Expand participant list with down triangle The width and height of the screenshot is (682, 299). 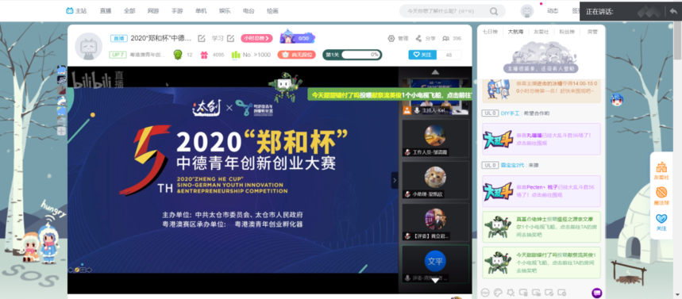435,281
